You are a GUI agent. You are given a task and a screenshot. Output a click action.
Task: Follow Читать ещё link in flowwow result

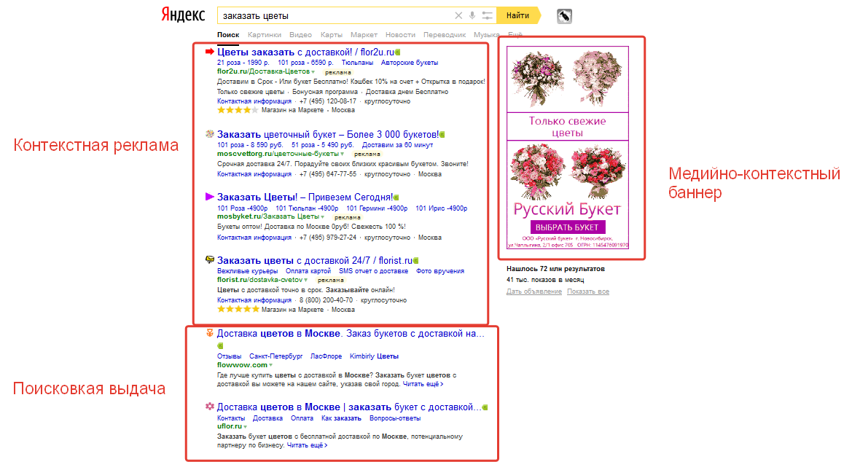coord(423,383)
